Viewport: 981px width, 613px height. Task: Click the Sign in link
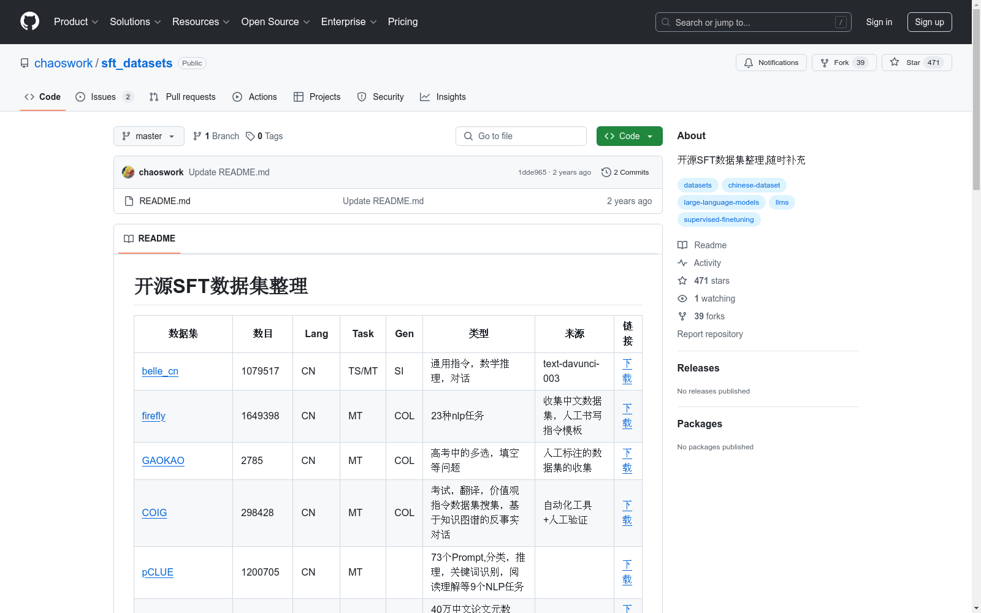pyautogui.click(x=879, y=22)
